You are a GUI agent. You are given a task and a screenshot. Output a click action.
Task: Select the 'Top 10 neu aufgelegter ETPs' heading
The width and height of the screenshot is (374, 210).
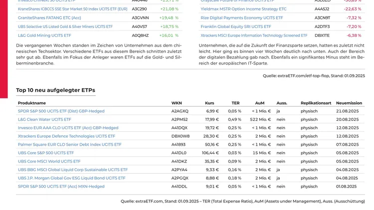point(55,90)
